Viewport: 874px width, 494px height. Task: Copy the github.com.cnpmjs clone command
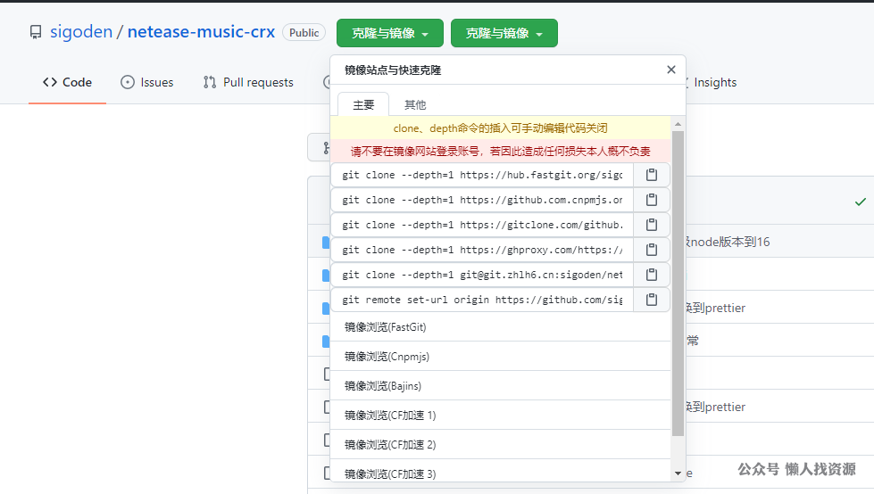pyautogui.click(x=651, y=200)
